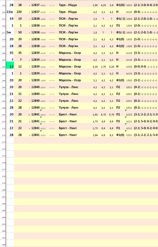The image size is (158, 247).
Task: Select odds cell 1,84
Action: click(95, 135)
